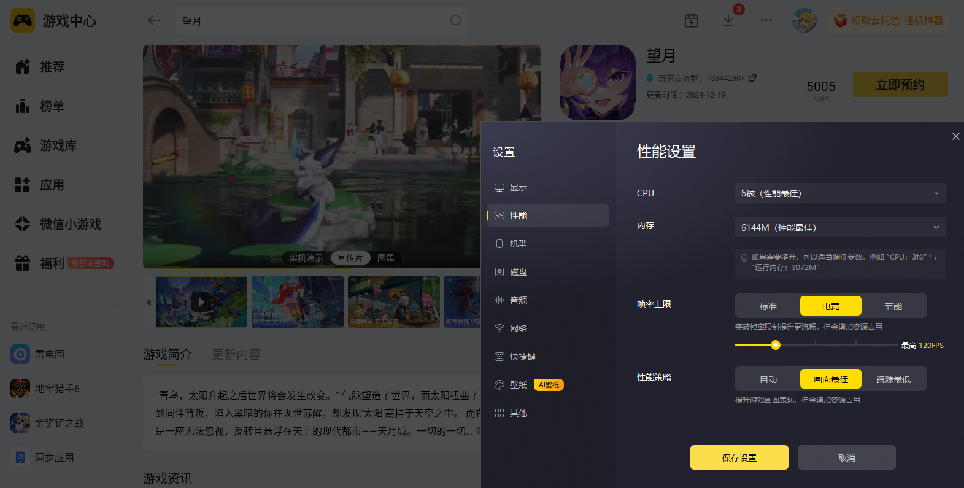The image size is (964, 488).
Task: Select 画面最佳 performance strategy
Action: pyautogui.click(x=831, y=379)
